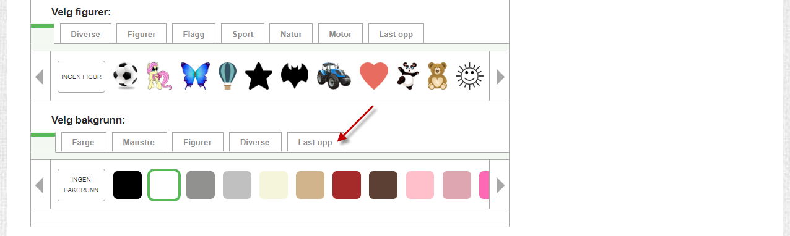Switch to the Mønstre background tab
This screenshot has width=790, height=236.
pyautogui.click(x=139, y=142)
